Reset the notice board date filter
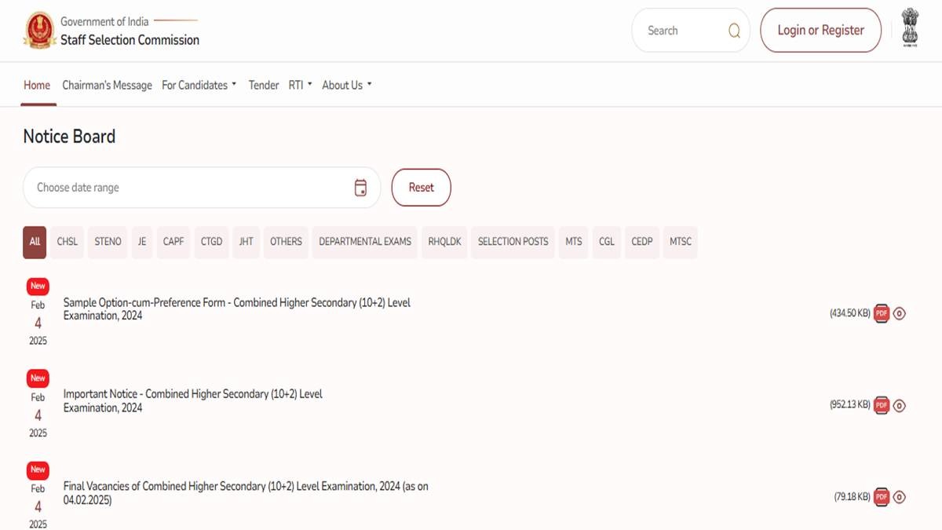The height and width of the screenshot is (530, 942). click(421, 188)
